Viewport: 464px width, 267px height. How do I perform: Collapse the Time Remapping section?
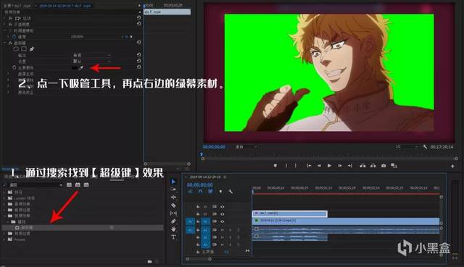tap(4, 30)
